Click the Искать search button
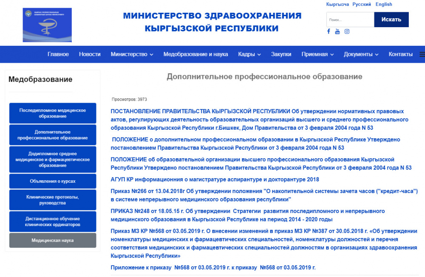425x277 pixels. [391, 20]
